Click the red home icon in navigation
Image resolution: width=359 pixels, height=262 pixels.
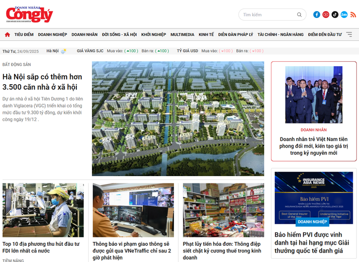[x=7, y=34]
